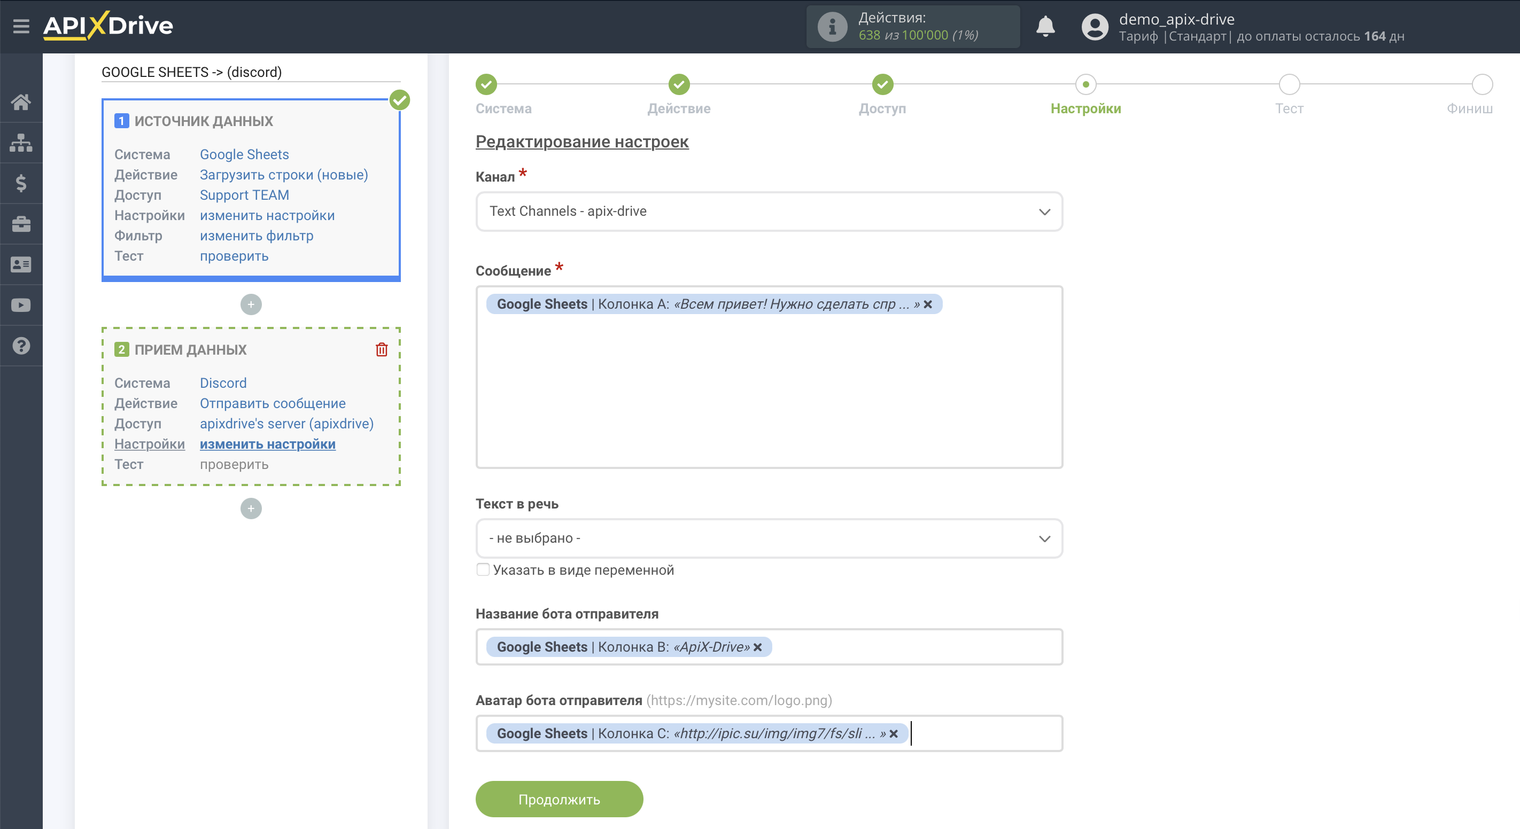Open Support TEAM access link
The image size is (1520, 829).
coord(244,195)
